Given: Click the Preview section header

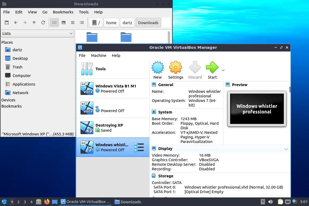Looking at the screenshot, I should coord(240,84).
